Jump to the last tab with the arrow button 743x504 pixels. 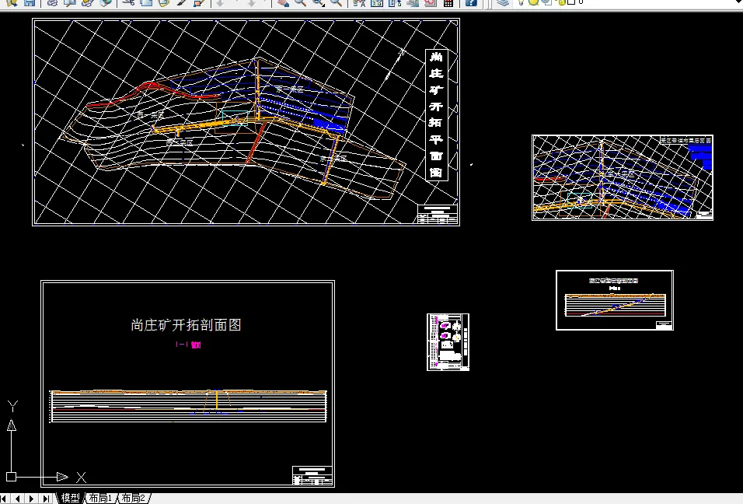pyautogui.click(x=46, y=498)
